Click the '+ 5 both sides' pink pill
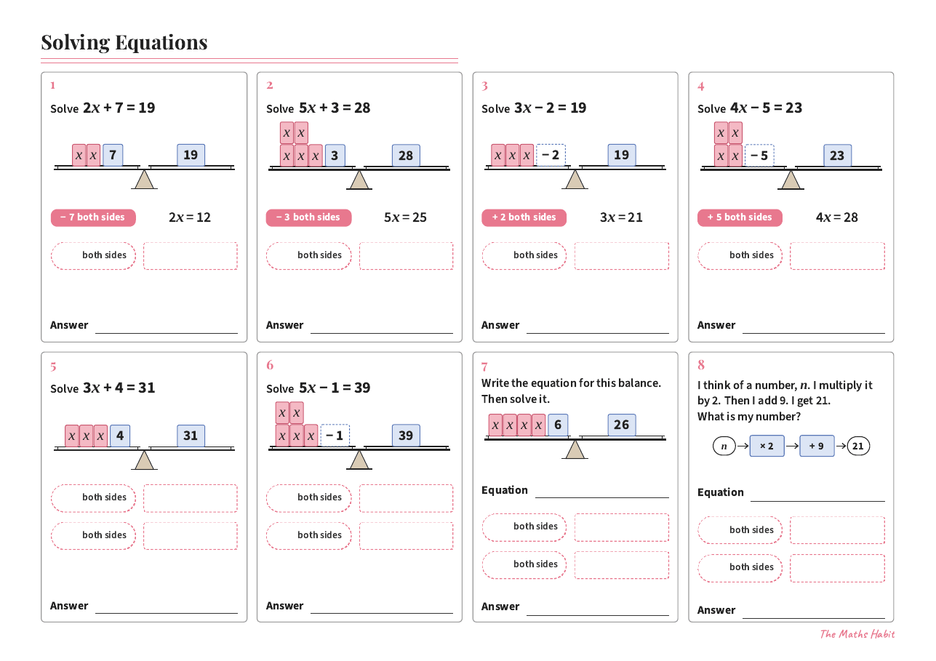Image resolution: width=936 pixels, height=661 pixels. (x=740, y=217)
